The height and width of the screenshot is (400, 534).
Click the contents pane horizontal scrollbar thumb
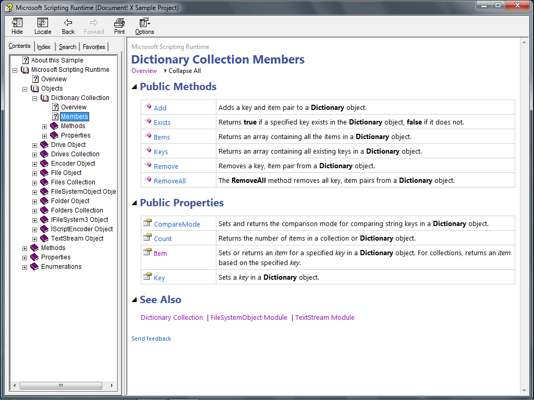click(x=61, y=385)
